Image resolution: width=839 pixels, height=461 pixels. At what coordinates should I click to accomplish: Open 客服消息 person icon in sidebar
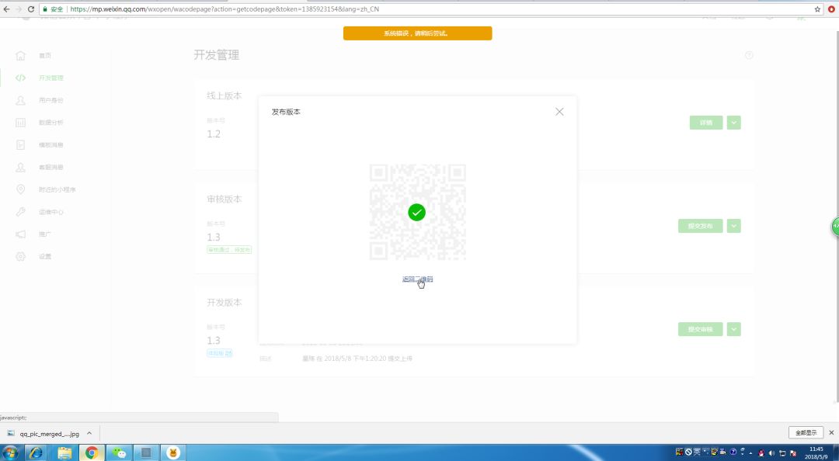click(20, 168)
